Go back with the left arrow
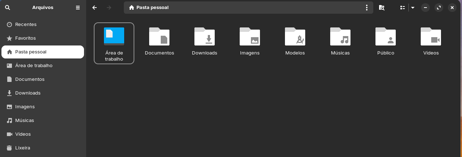Viewport: 462px width, 157px height. click(94, 7)
